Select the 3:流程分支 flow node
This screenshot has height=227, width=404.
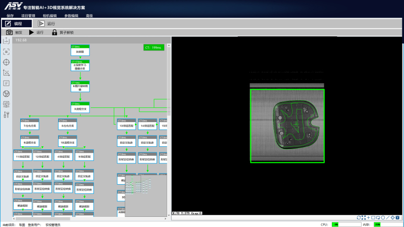point(80,108)
